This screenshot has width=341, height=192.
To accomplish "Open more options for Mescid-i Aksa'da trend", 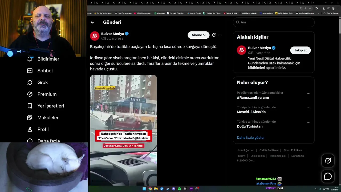I will click(308, 108).
